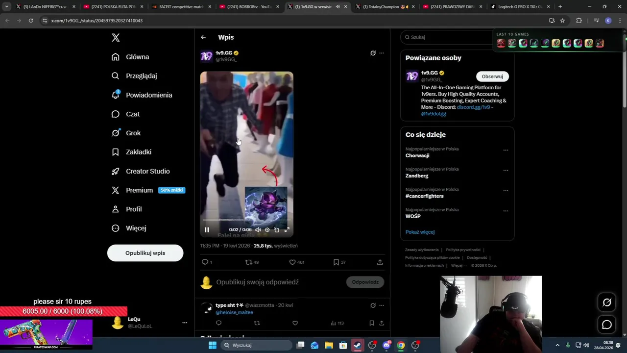Reload the page
Image resolution: width=627 pixels, height=353 pixels.
(x=30, y=21)
